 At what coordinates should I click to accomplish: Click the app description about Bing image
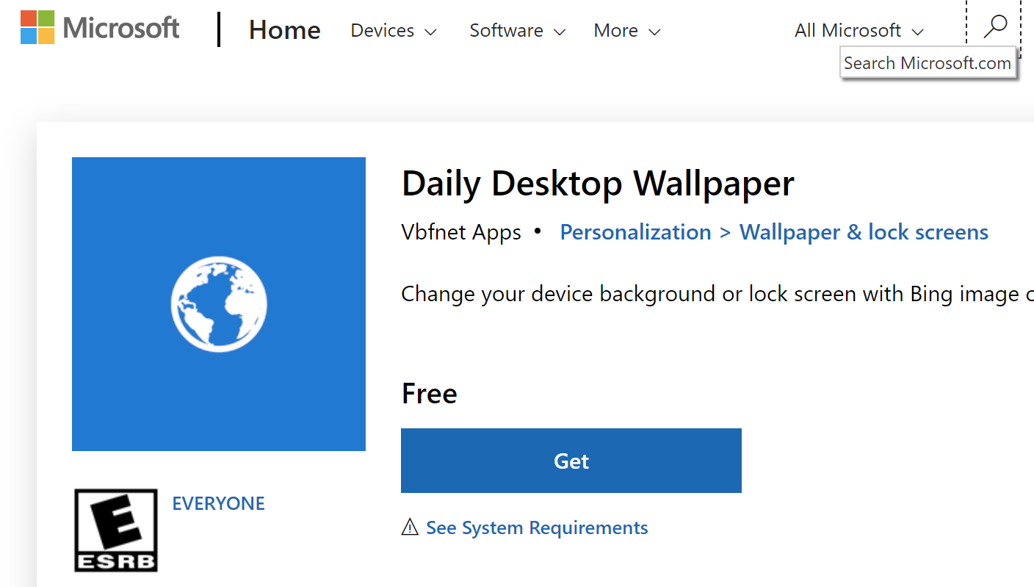[x=717, y=294]
